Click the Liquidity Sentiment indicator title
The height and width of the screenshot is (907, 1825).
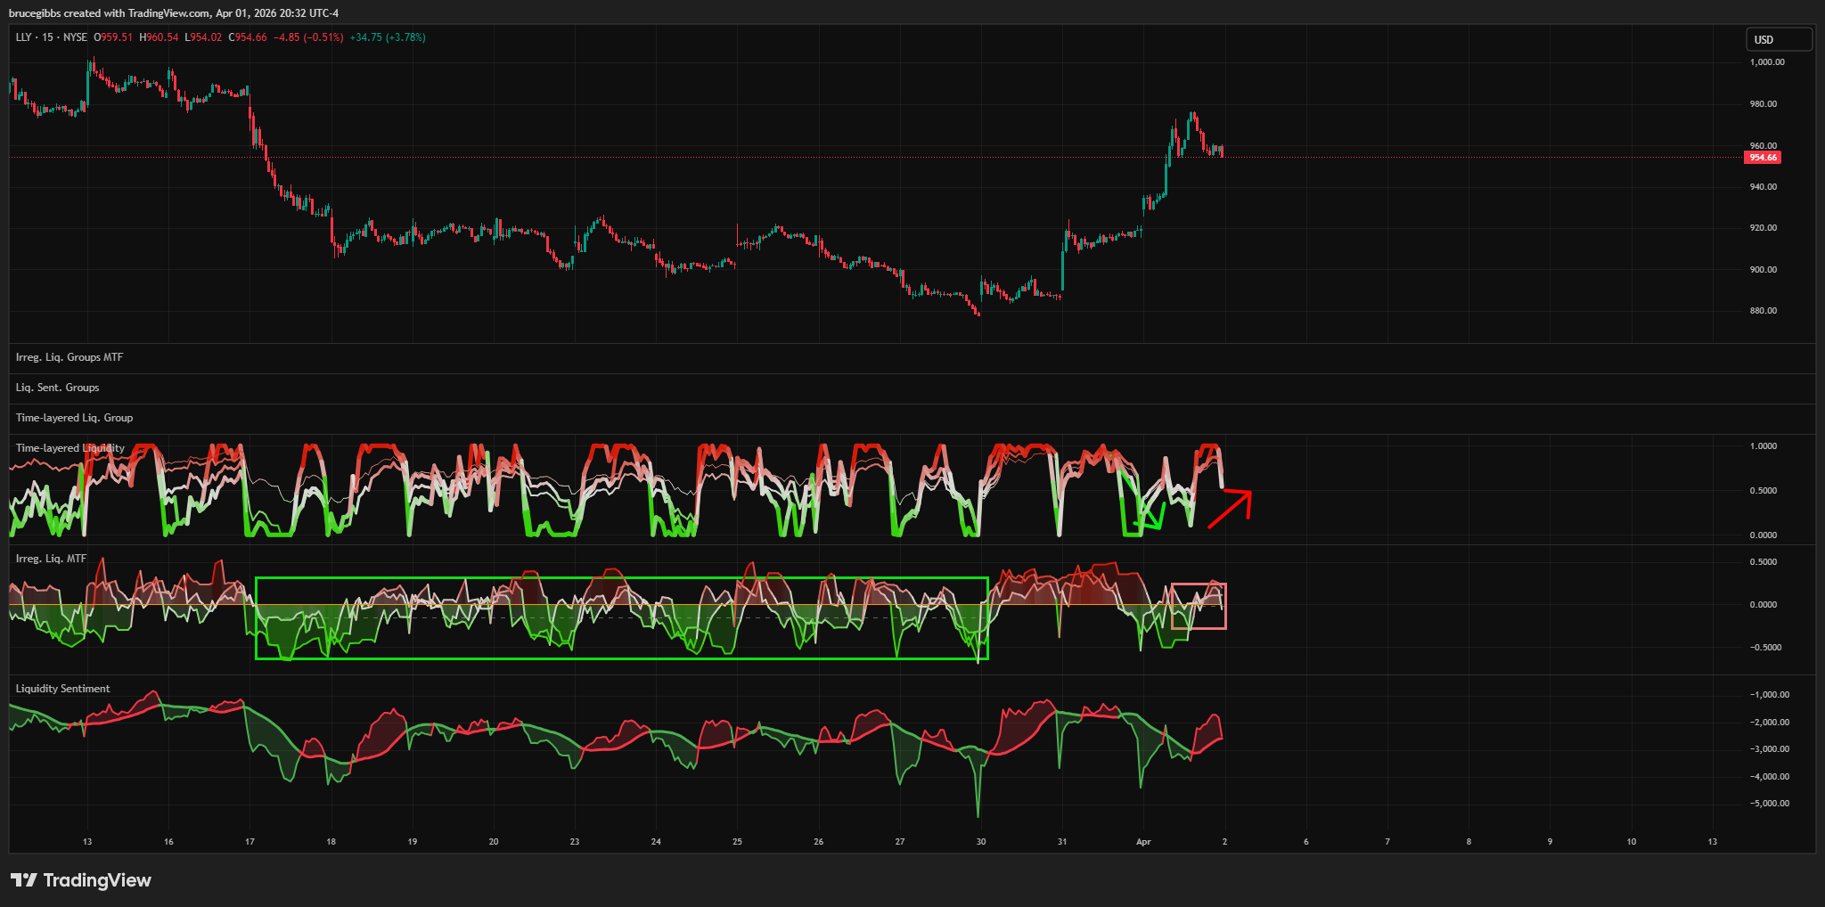tap(62, 689)
